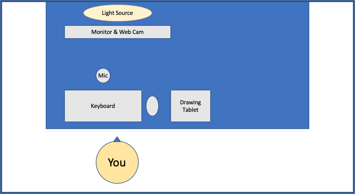Click the "Light Source" text label
The width and height of the screenshot is (355, 194).
[x=117, y=13]
